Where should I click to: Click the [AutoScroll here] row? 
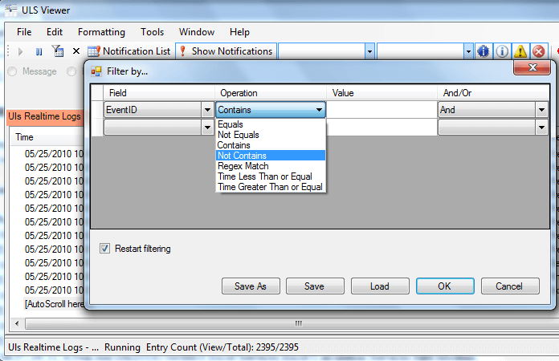(54, 304)
